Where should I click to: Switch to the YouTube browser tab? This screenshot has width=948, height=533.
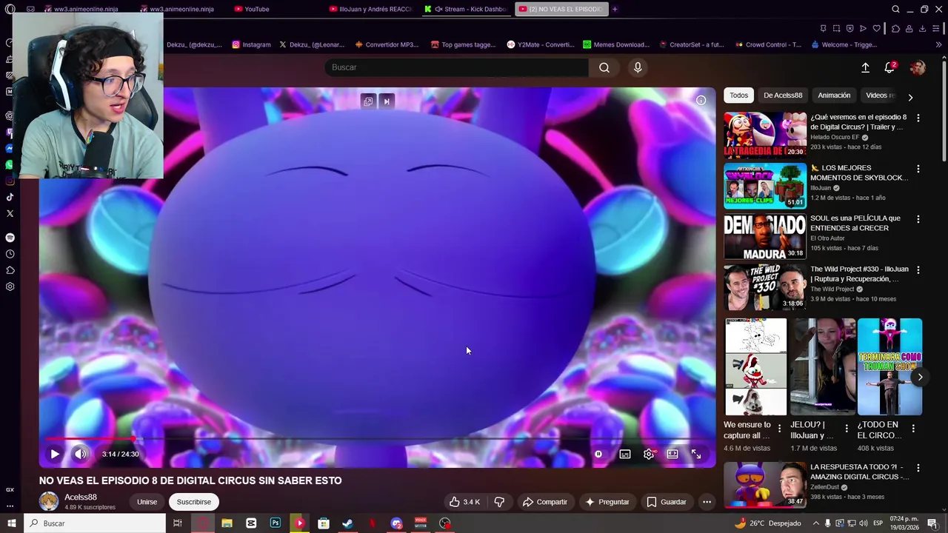252,9
